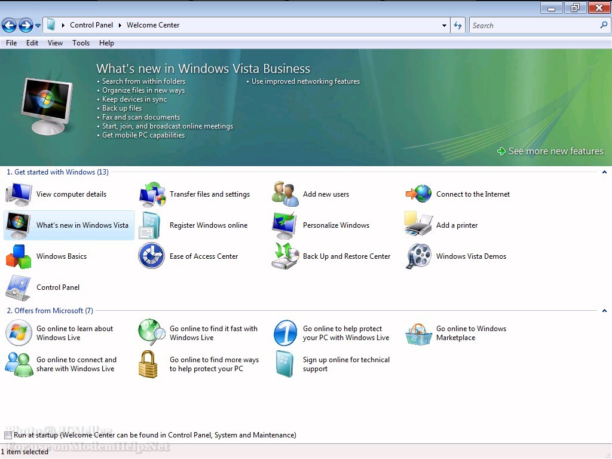Viewport: 612px width, 459px height.
Task: Collapse the Get started with Windows section
Action: pos(604,172)
